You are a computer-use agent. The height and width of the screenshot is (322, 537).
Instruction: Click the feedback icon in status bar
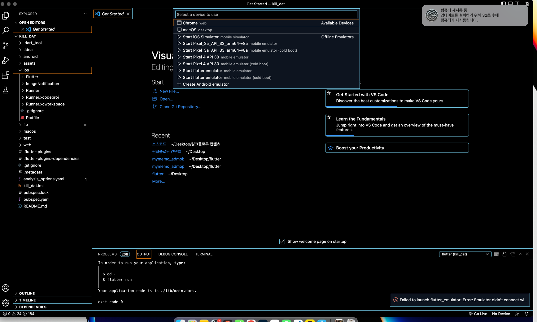tap(517, 314)
